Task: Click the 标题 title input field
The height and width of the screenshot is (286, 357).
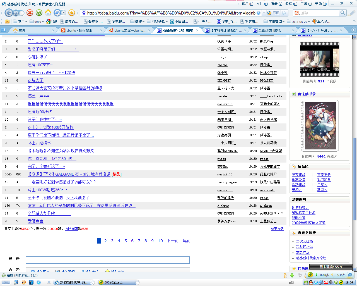Action: (x=108, y=260)
